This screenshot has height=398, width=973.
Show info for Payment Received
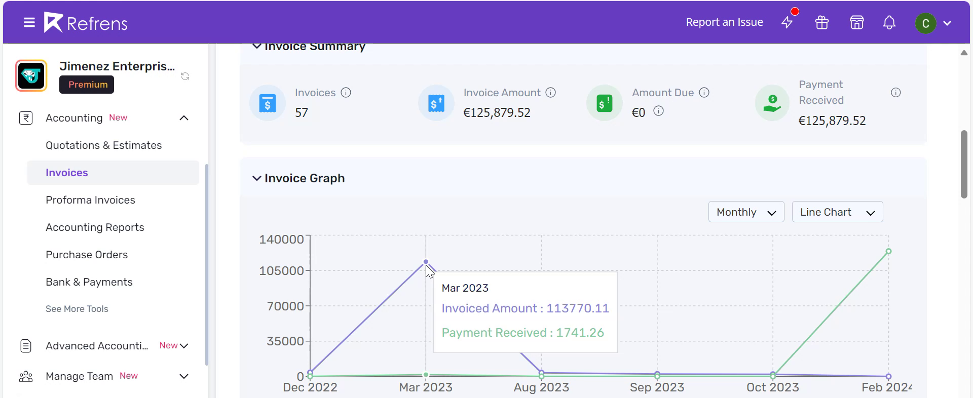[x=896, y=93]
